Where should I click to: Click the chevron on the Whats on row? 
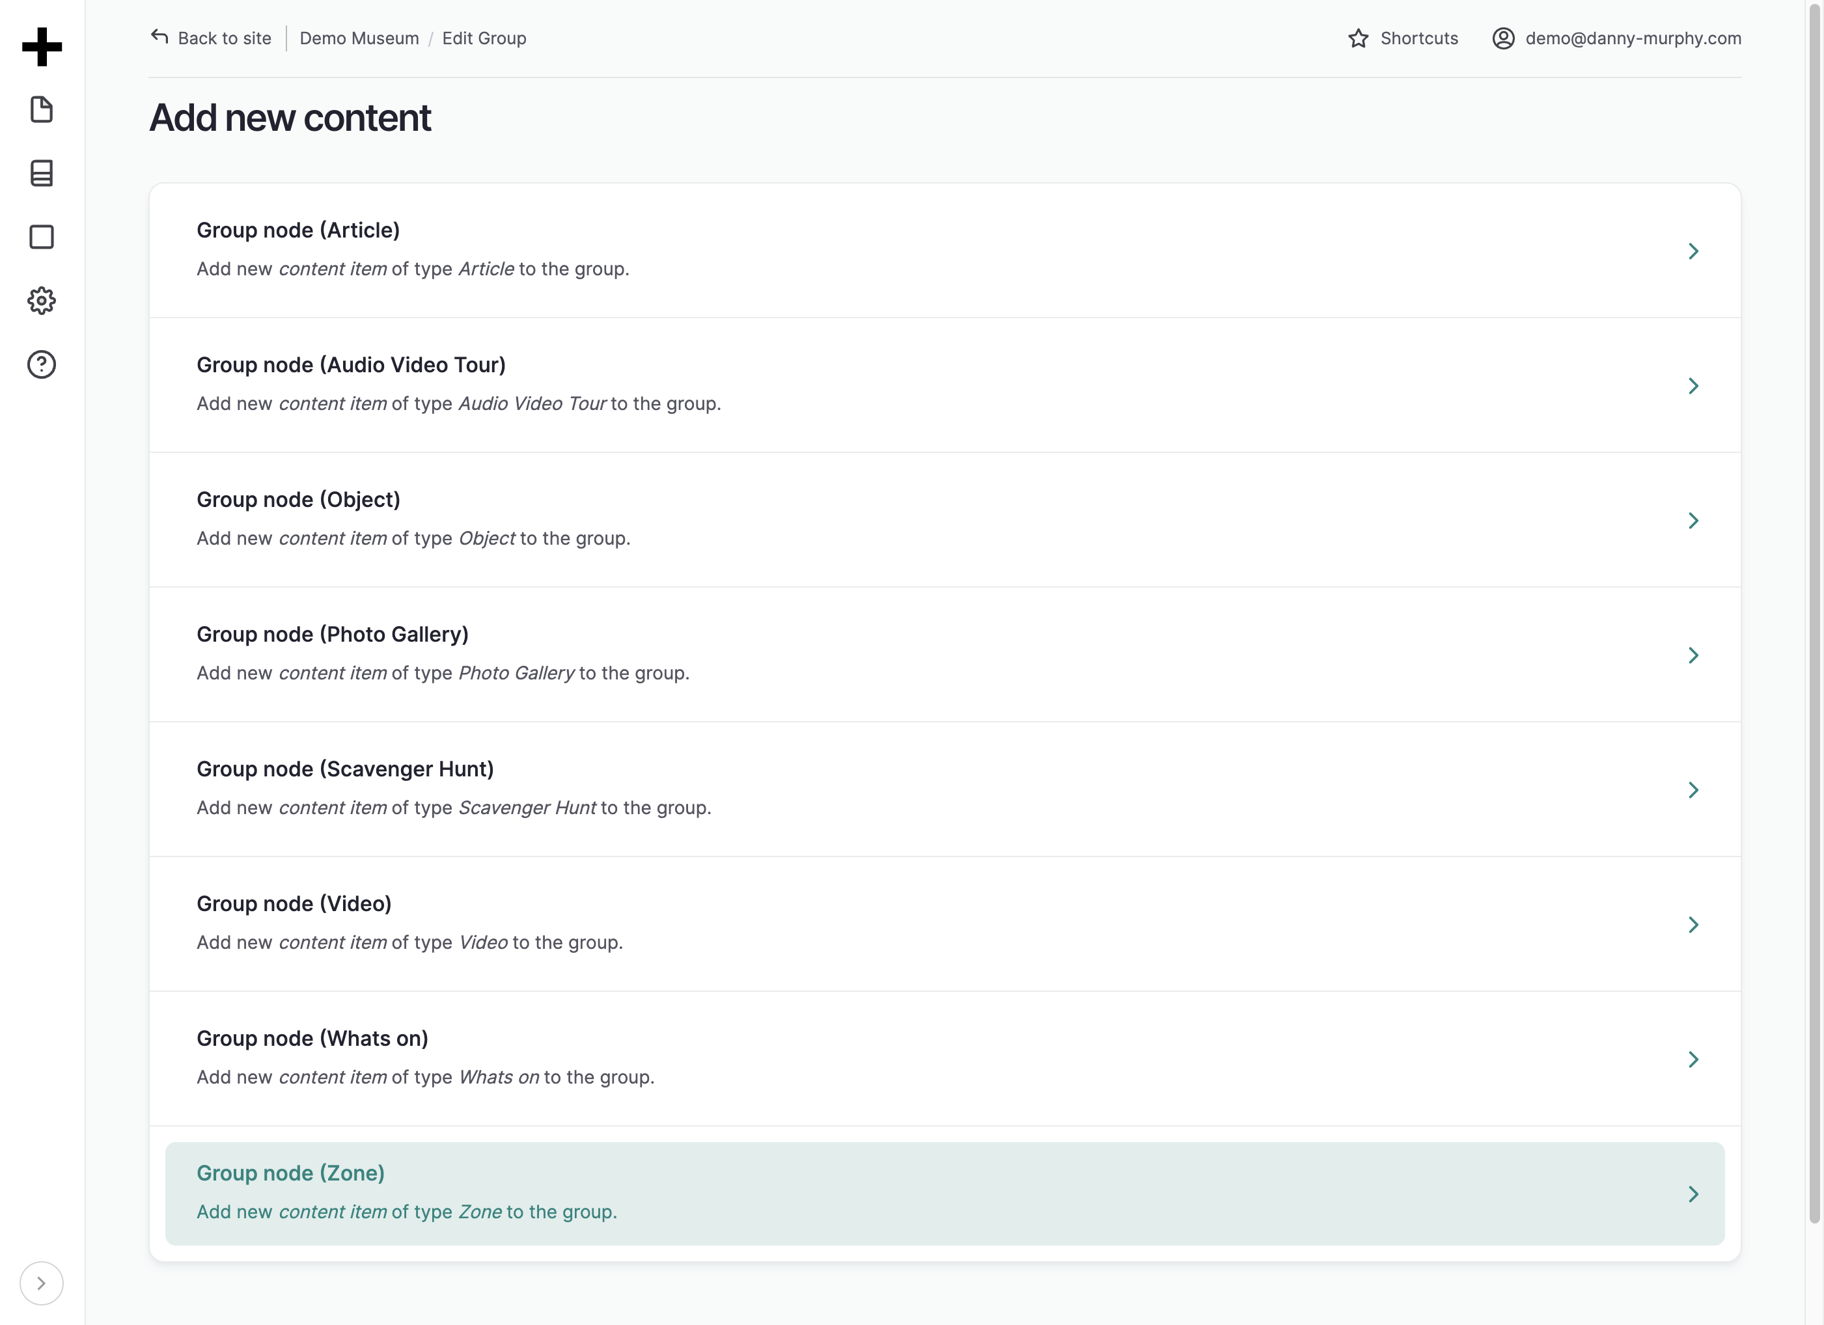(1694, 1059)
